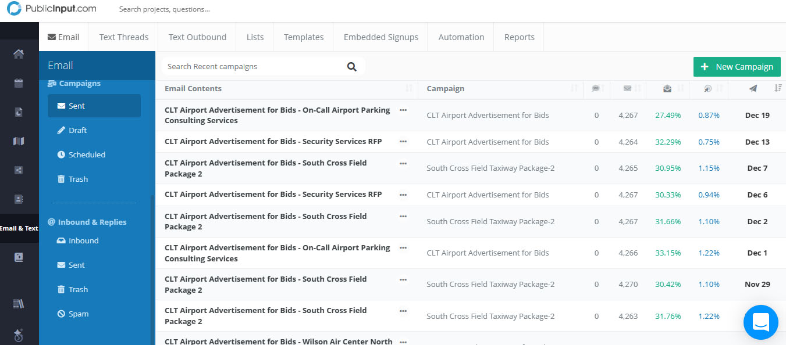Click the New Campaign button

tap(737, 67)
